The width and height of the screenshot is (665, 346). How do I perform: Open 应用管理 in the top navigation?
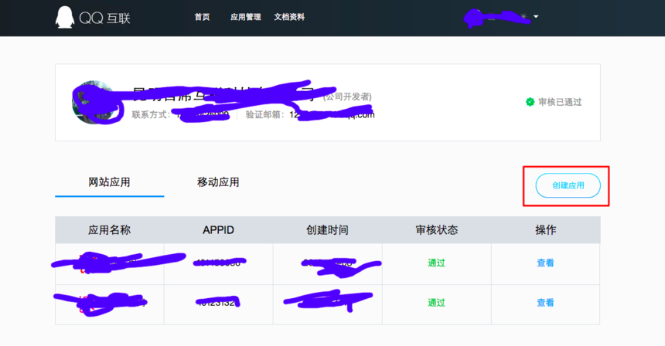click(245, 17)
